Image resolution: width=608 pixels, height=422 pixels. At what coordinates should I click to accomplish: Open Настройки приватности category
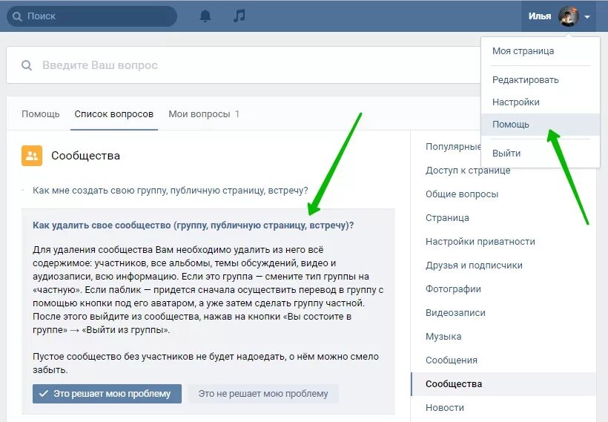pyautogui.click(x=480, y=242)
